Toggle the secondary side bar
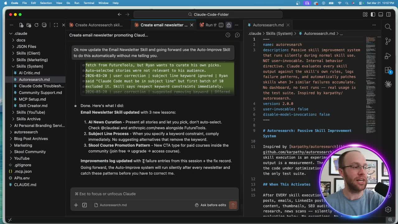Viewport: 398px width, 224px height. pyautogui.click(x=388, y=14)
